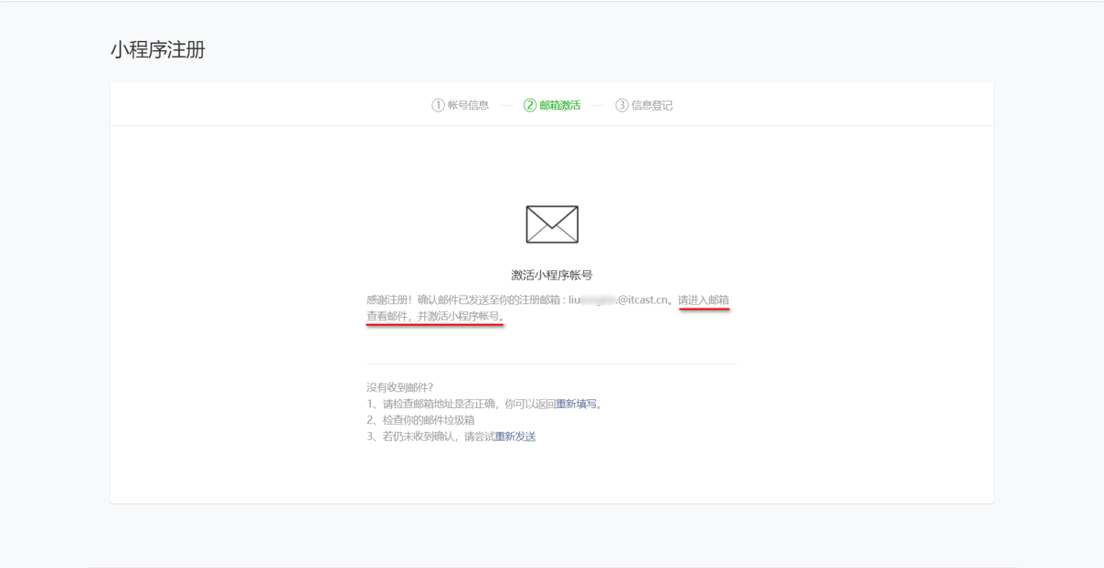Select step 1 帐号信息
Viewport: 1104px width, 568px height.
pyautogui.click(x=460, y=105)
